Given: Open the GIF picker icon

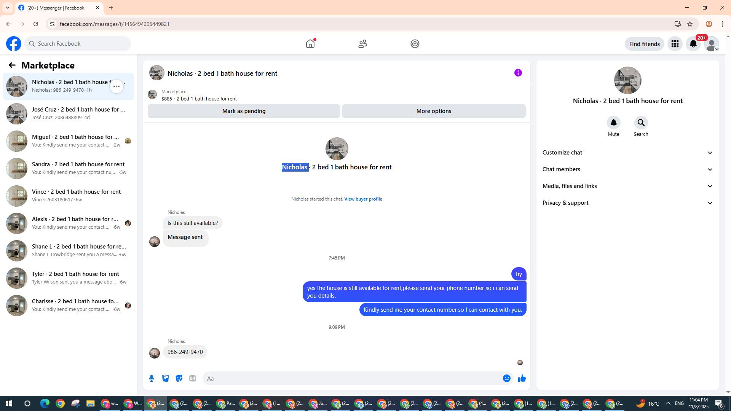Looking at the screenshot, I should point(193,378).
